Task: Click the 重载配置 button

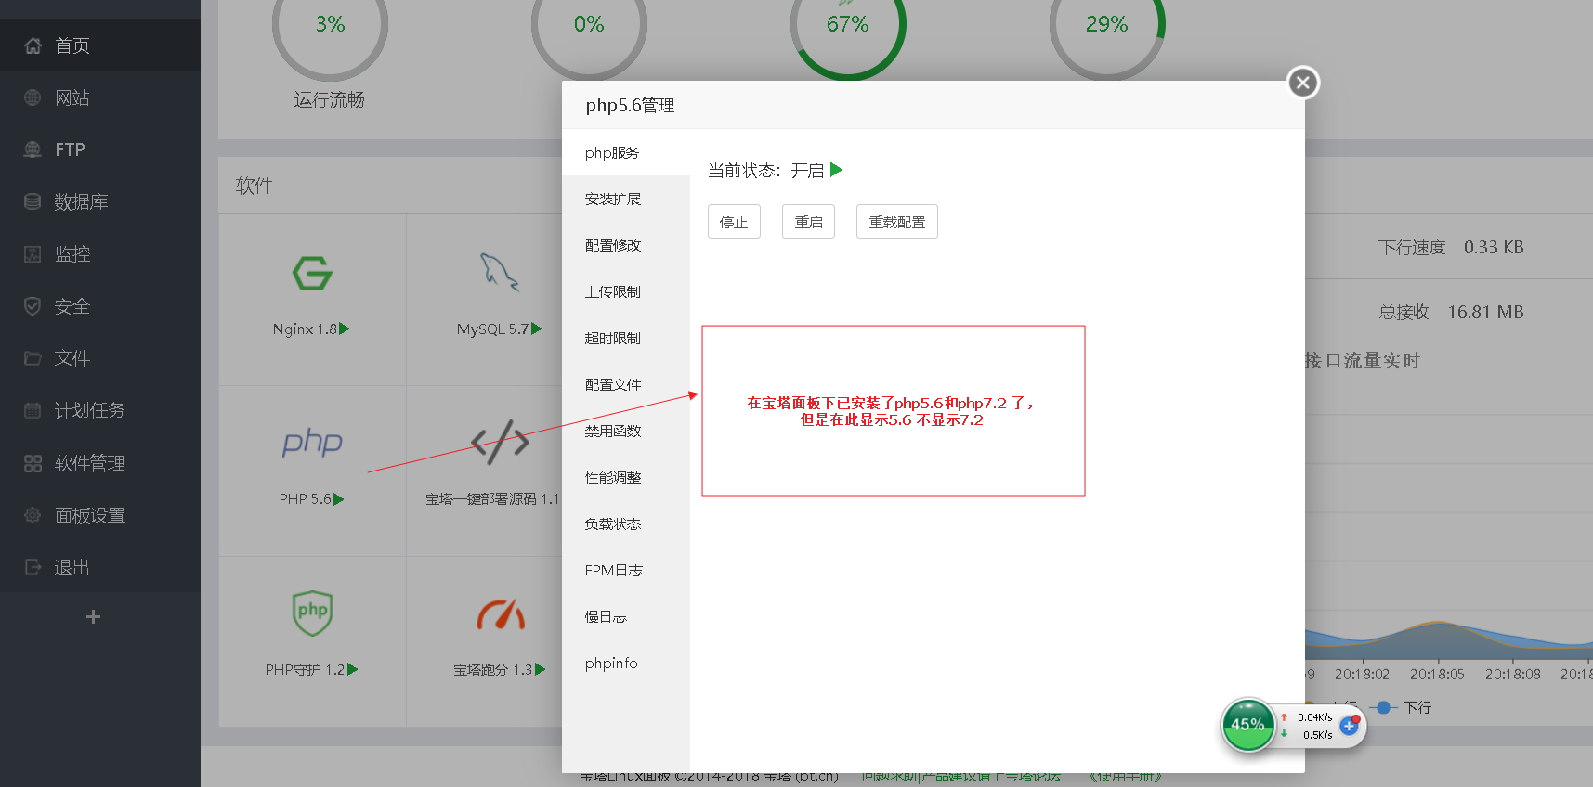Action: (x=897, y=222)
